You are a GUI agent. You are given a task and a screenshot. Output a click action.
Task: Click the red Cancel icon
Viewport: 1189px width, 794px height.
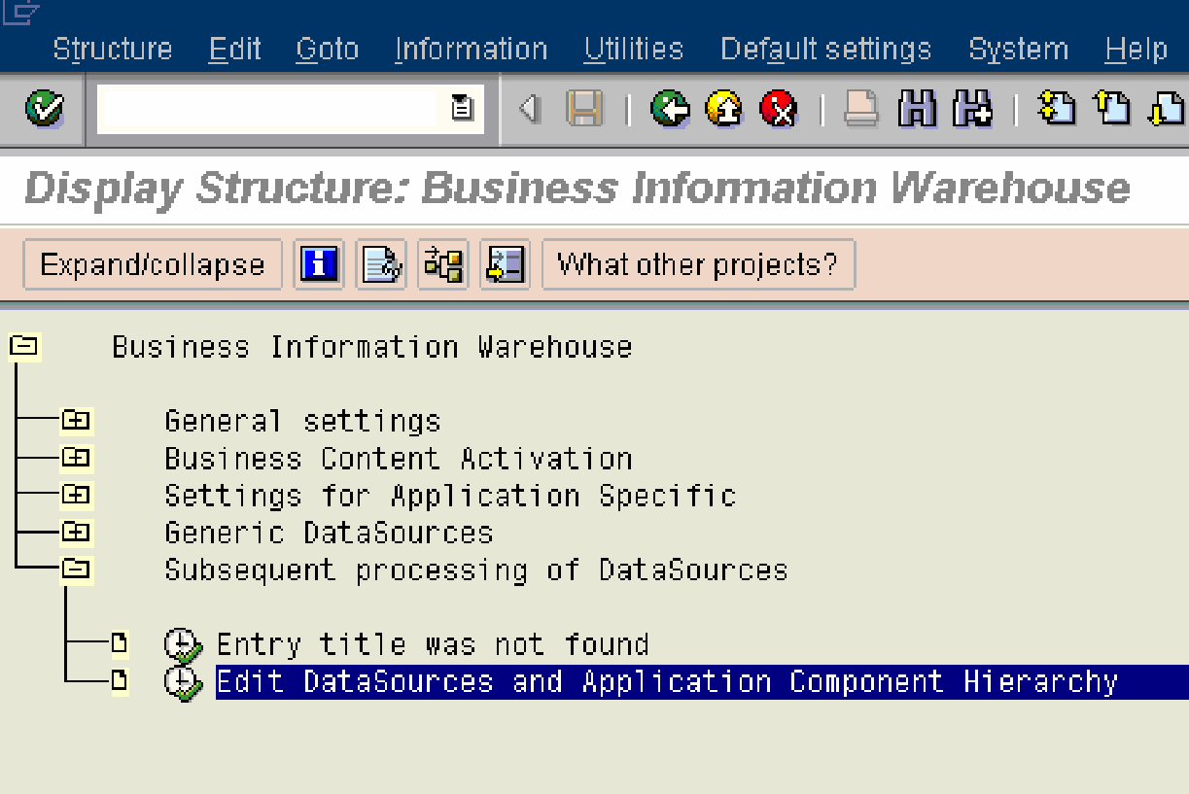click(779, 109)
